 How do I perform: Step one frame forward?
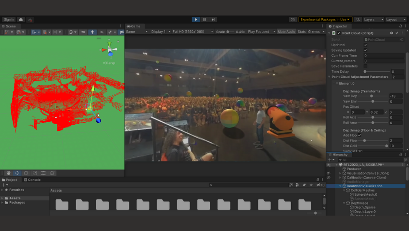[x=213, y=20]
